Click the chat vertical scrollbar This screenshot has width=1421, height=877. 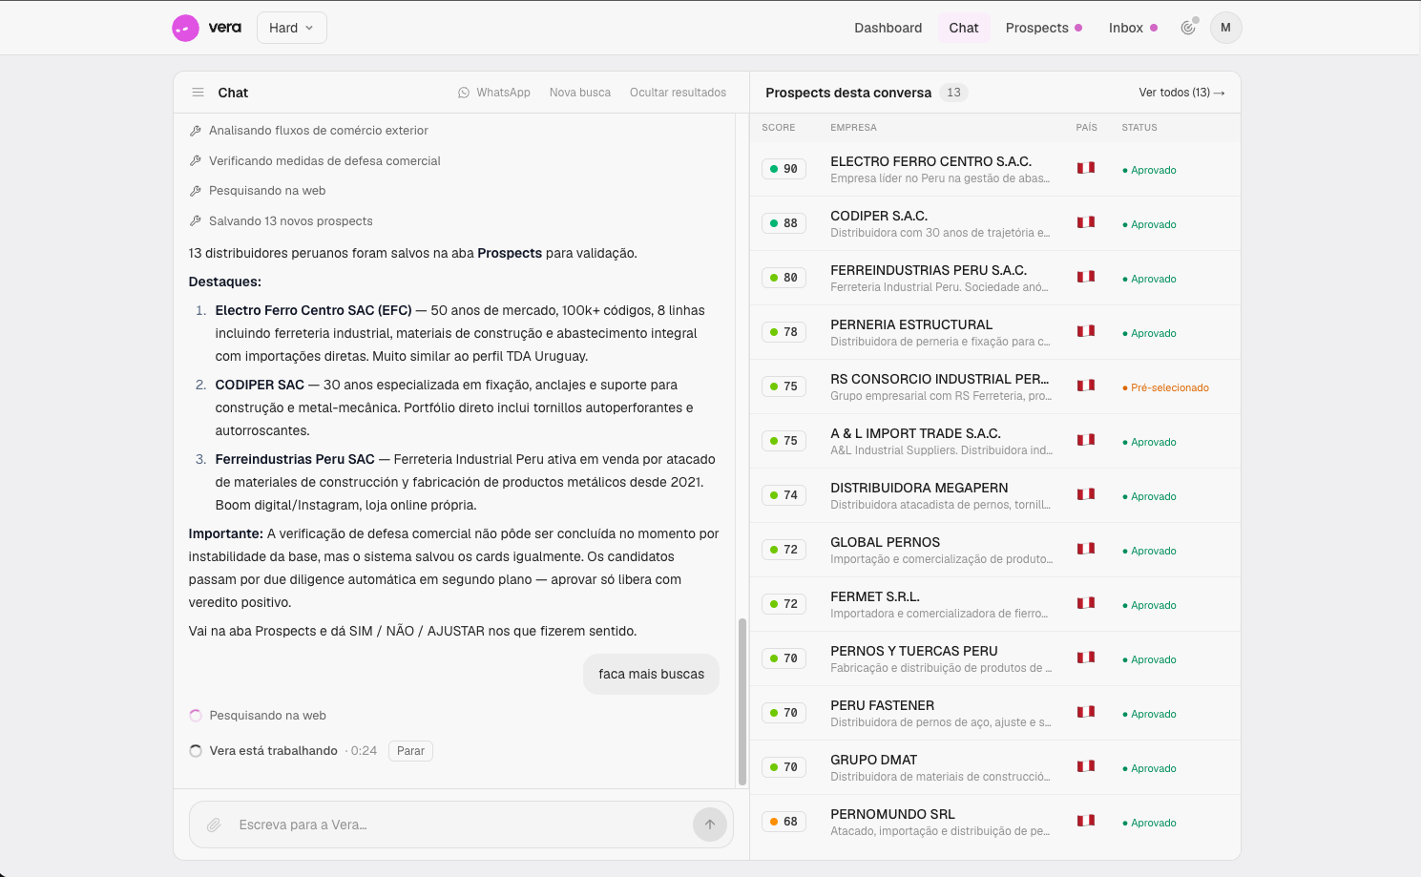[x=742, y=701]
